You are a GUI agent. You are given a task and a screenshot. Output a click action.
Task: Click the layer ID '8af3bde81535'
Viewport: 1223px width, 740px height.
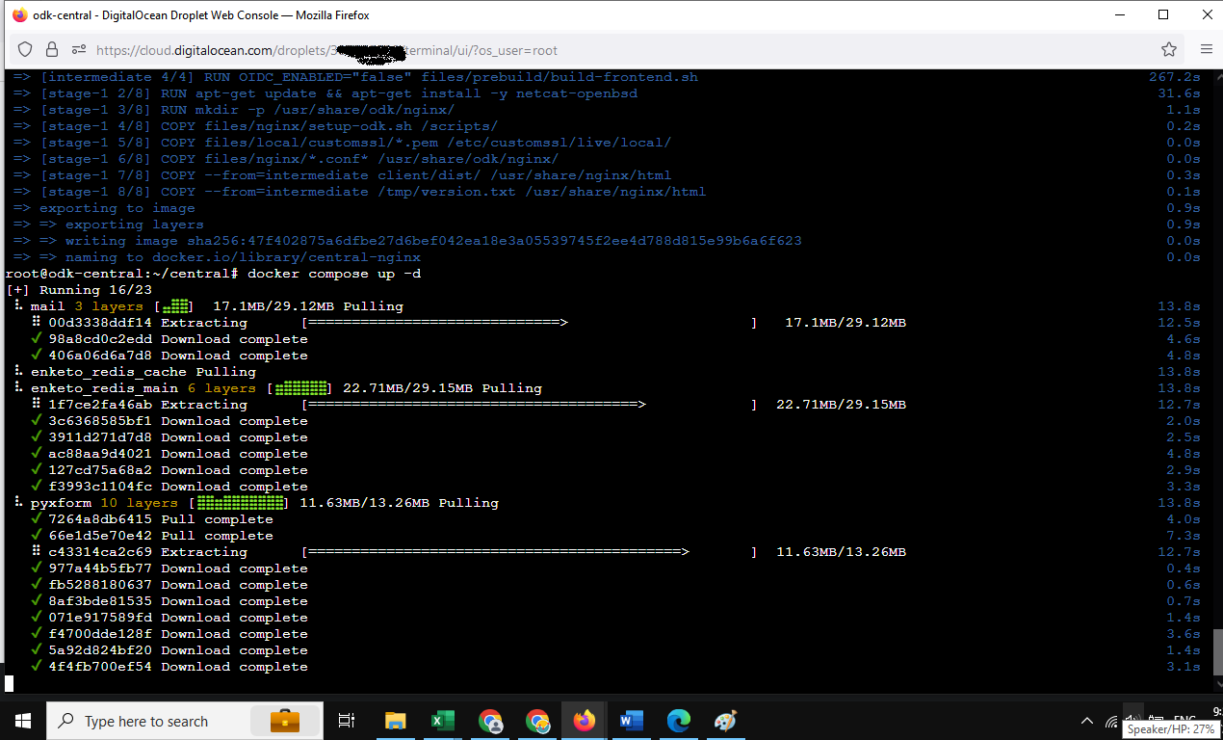point(100,601)
